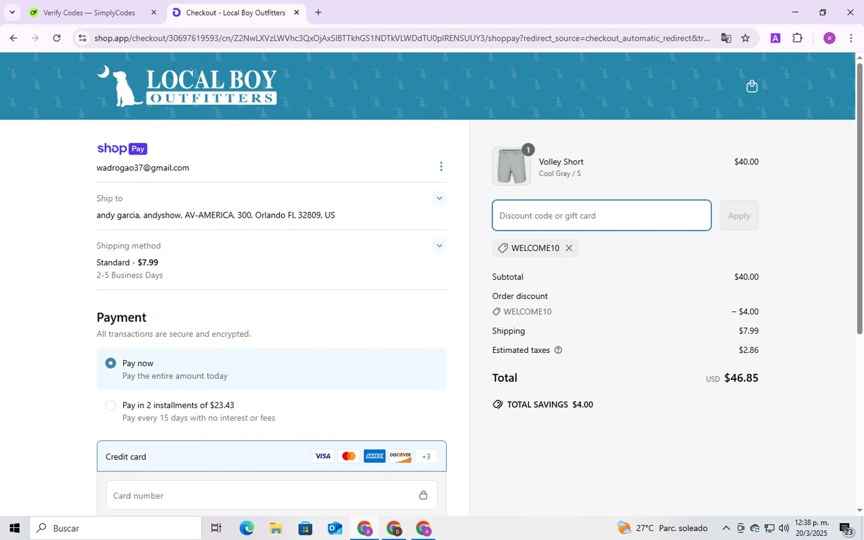Close the Verify Codes tab
864x540 pixels.
[x=154, y=12]
